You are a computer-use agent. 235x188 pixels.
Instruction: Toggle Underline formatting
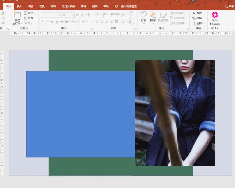tap(52, 22)
